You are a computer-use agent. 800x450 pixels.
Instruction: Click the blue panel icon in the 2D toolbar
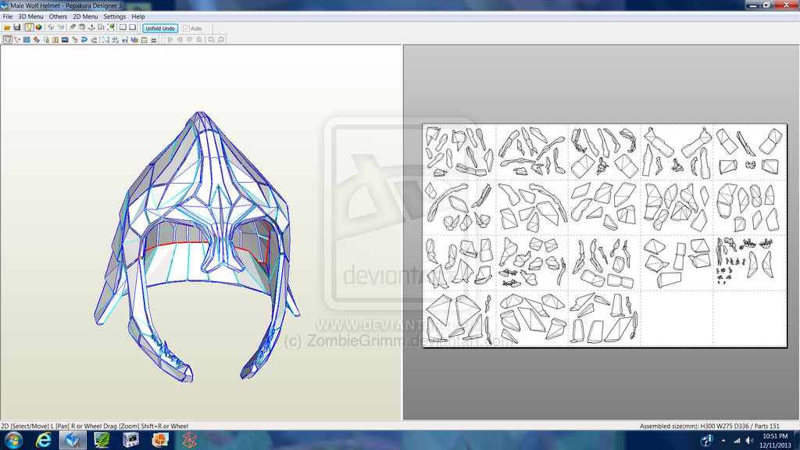(x=27, y=39)
